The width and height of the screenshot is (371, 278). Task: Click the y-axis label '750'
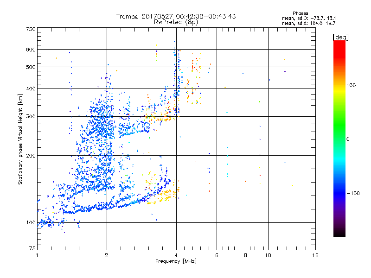(31, 29)
